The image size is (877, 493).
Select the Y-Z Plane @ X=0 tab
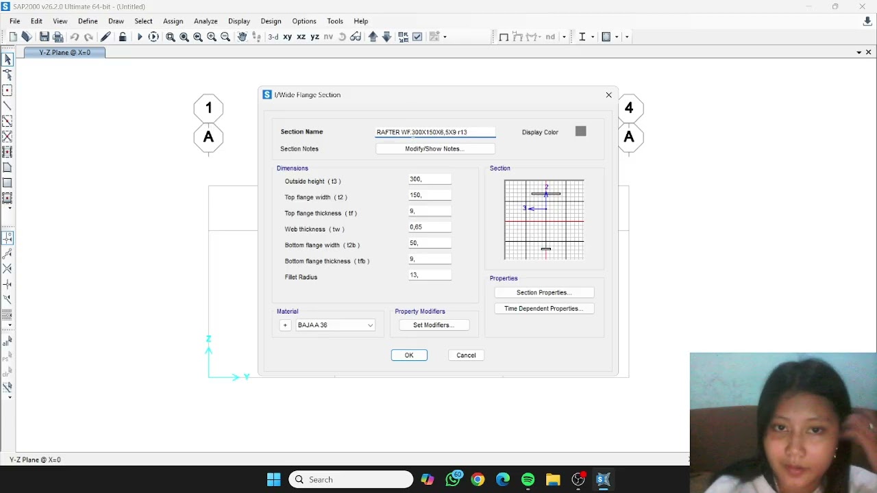coord(64,52)
